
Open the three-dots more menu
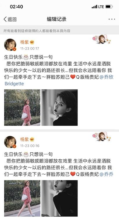pyautogui.click(x=112, y=19)
